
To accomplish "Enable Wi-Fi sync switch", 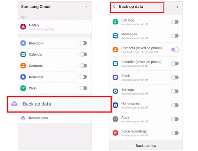I will (x=83, y=88).
